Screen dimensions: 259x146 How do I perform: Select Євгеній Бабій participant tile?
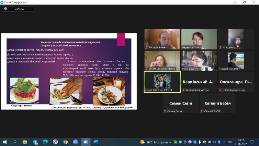[218, 103]
